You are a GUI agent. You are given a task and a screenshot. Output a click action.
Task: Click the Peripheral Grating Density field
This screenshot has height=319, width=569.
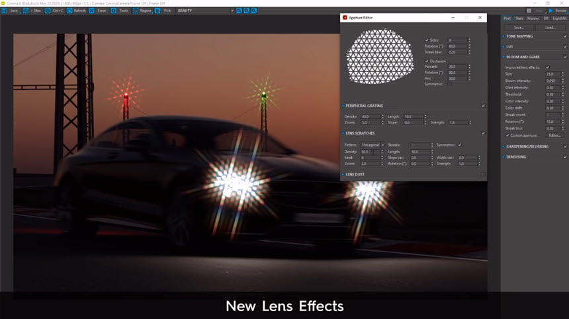371,117
